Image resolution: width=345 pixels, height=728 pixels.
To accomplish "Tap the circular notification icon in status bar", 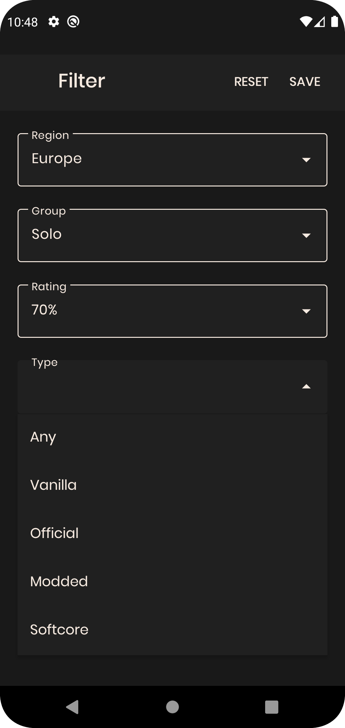I will pyautogui.click(x=73, y=22).
